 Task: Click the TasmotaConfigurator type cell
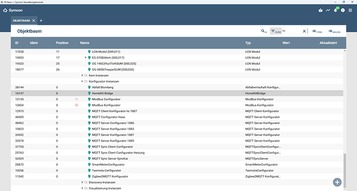[x=259, y=170]
